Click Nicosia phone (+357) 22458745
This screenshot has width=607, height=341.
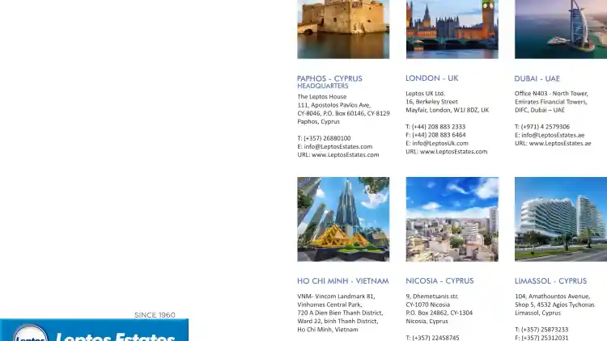(x=435, y=338)
